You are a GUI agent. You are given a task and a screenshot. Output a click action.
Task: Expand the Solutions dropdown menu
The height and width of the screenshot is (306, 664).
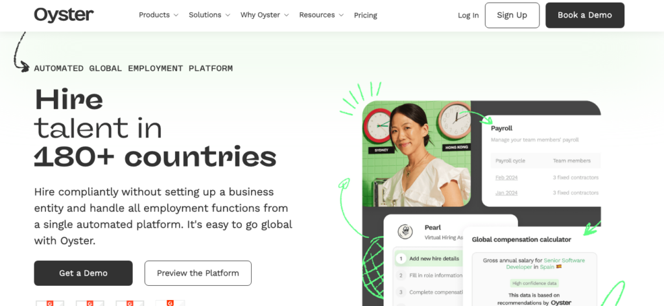(209, 16)
